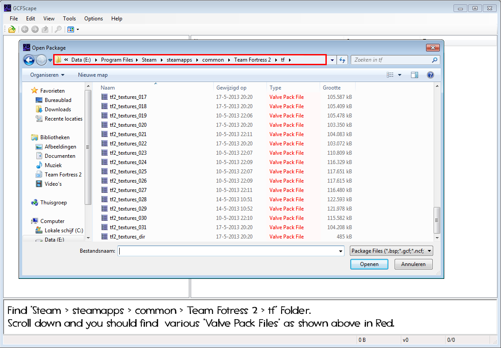The image size is (501, 348).
Task: Select Data (E:) in the address breadcrumb
Action: 81,60
